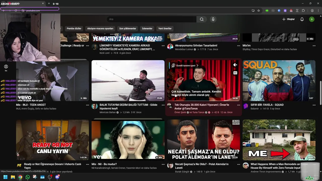This screenshot has height=181, width=322.
Task: Open the 'Akvaryumumu Sıfırdan Tasarladım!' title link
Action: click(x=196, y=46)
